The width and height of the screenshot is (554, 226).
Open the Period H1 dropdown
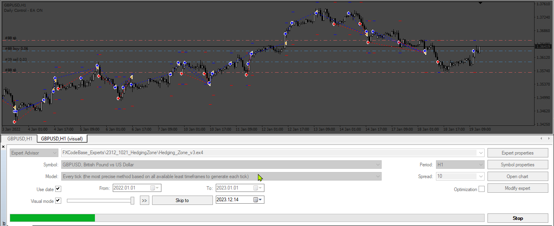pyautogui.click(x=460, y=165)
